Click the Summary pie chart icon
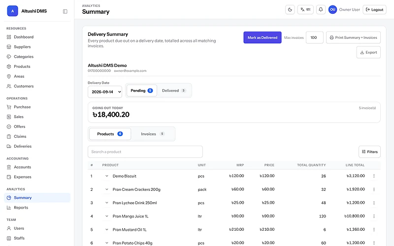394x246 pixels. pos(9,198)
